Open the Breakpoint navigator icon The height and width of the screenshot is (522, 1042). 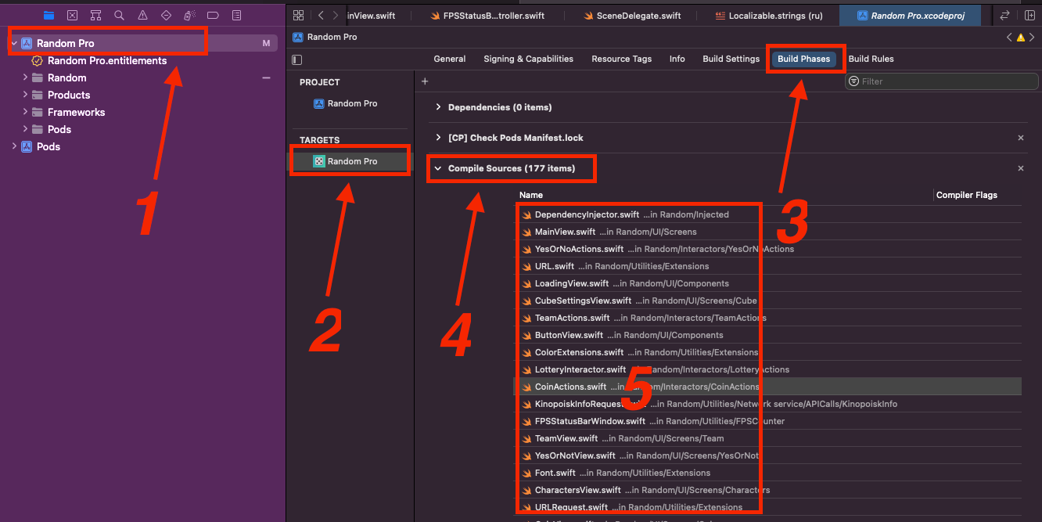coord(213,15)
